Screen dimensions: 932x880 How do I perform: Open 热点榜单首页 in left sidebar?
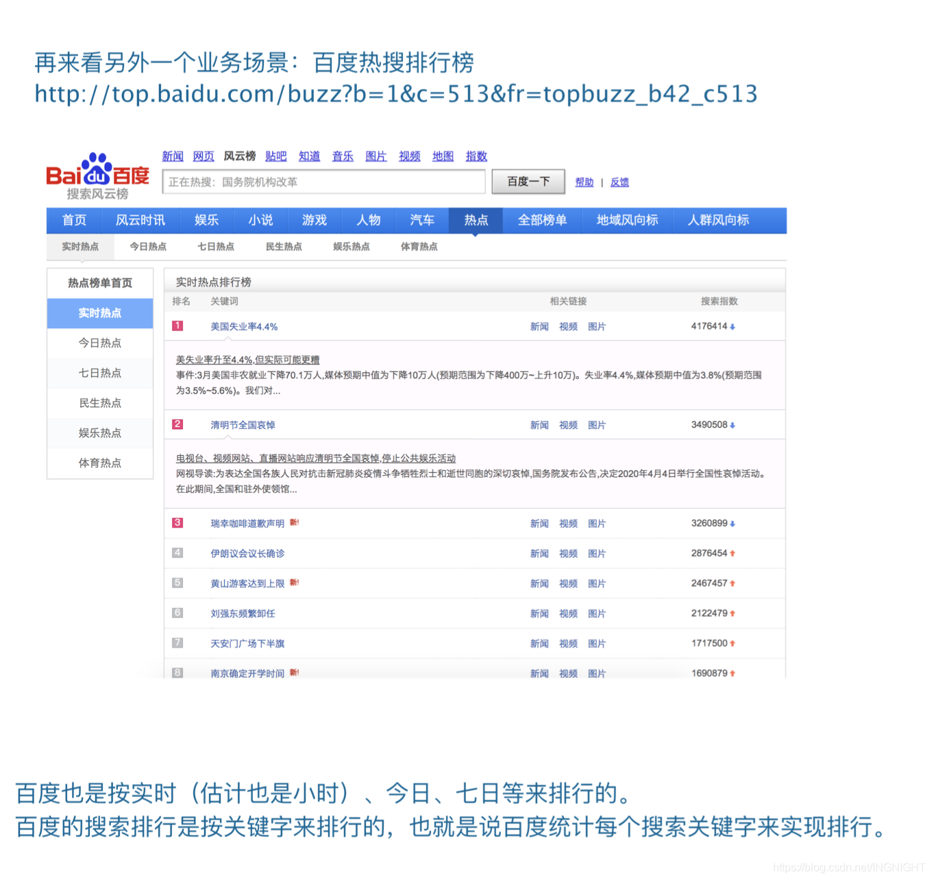point(100,283)
